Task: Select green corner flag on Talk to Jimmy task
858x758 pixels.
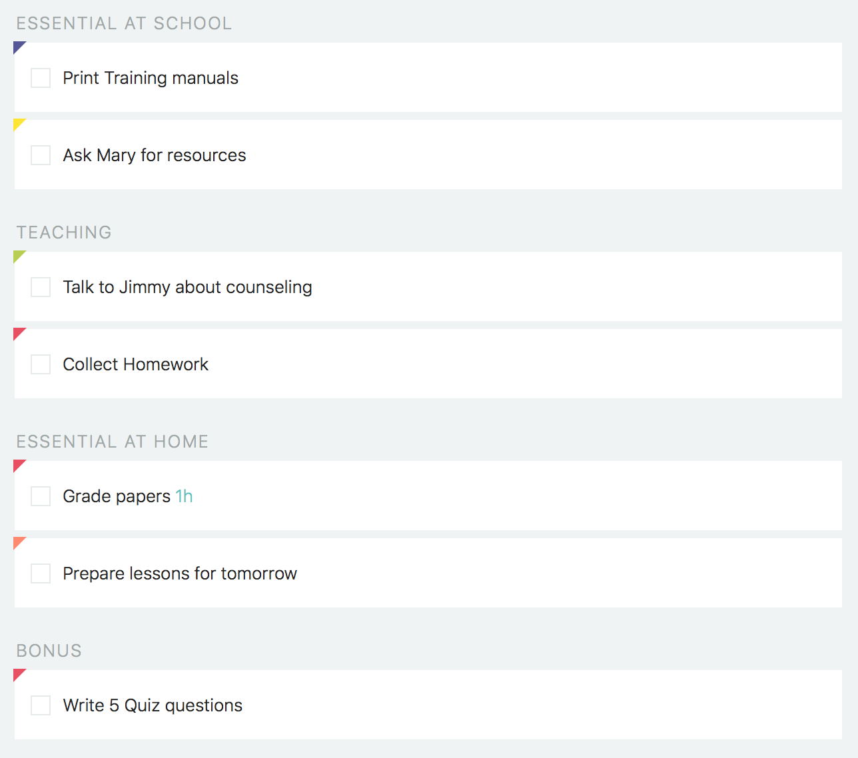Action: tap(18, 255)
